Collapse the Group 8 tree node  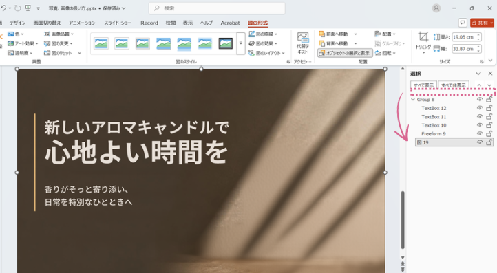(413, 100)
